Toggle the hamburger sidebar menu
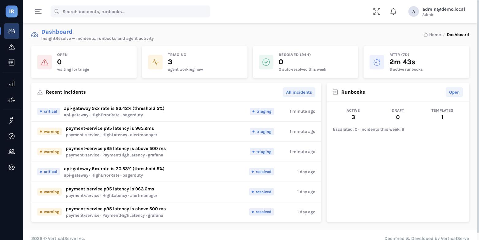This screenshot has width=479, height=240. (x=38, y=12)
